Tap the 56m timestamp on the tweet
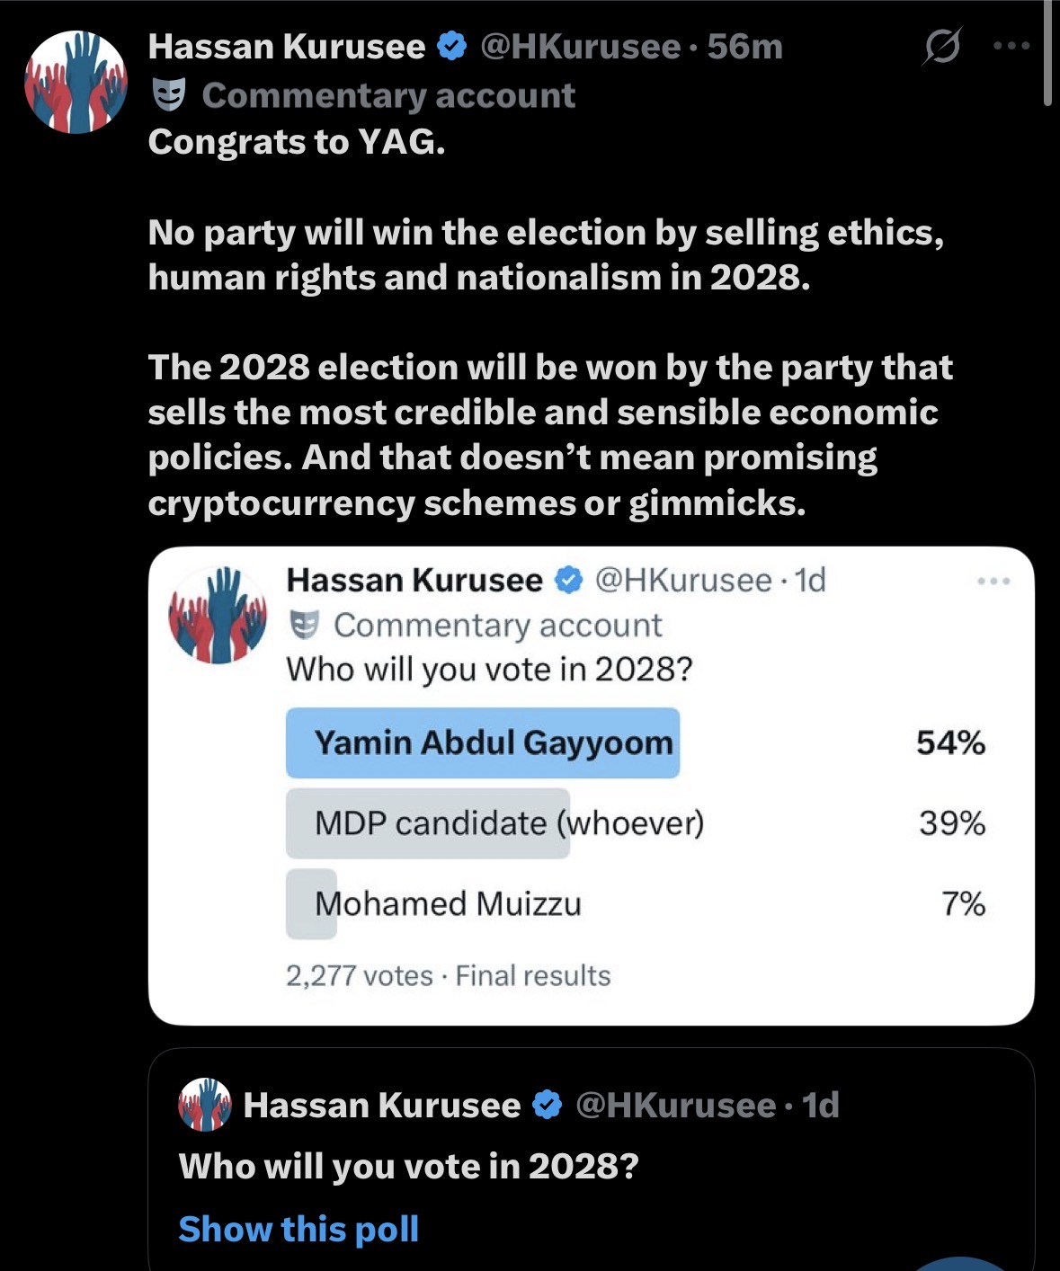This screenshot has height=1271, width=1060. [x=744, y=46]
